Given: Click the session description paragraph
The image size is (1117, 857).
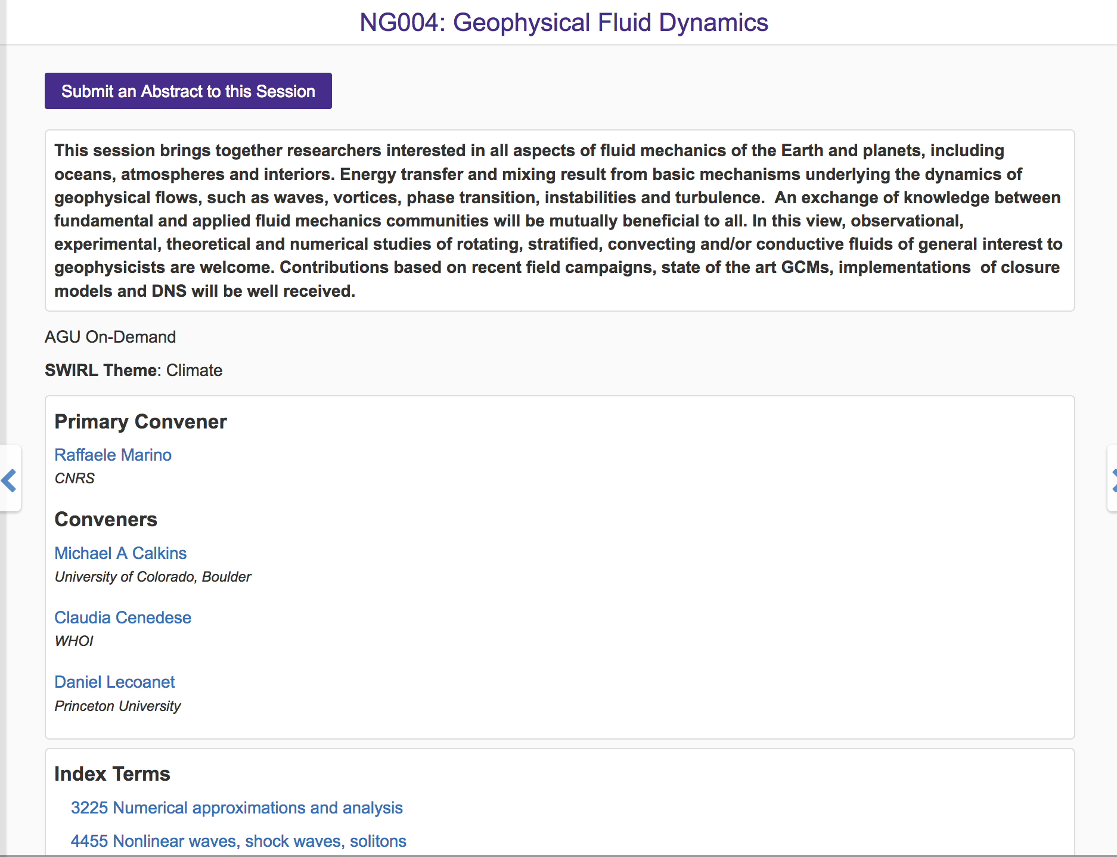Looking at the screenshot, I should (x=559, y=221).
